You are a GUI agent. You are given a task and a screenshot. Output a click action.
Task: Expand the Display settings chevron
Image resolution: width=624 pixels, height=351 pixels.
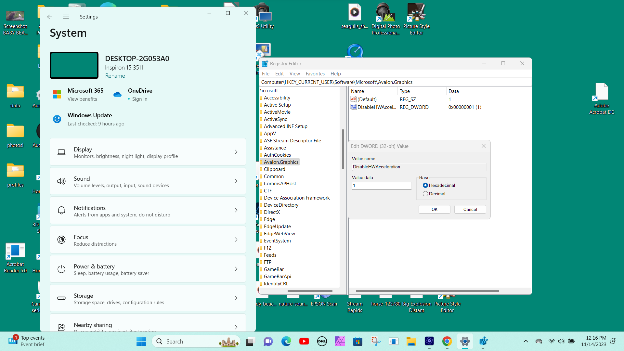pyautogui.click(x=236, y=152)
